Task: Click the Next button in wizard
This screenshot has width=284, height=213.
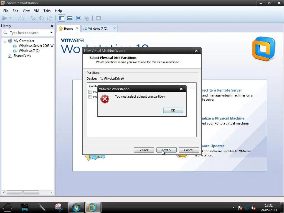Action: (166, 150)
